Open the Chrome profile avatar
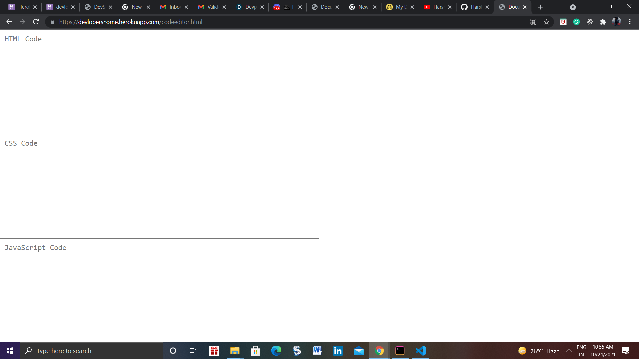Viewport: 639px width, 359px height. [x=616, y=22]
